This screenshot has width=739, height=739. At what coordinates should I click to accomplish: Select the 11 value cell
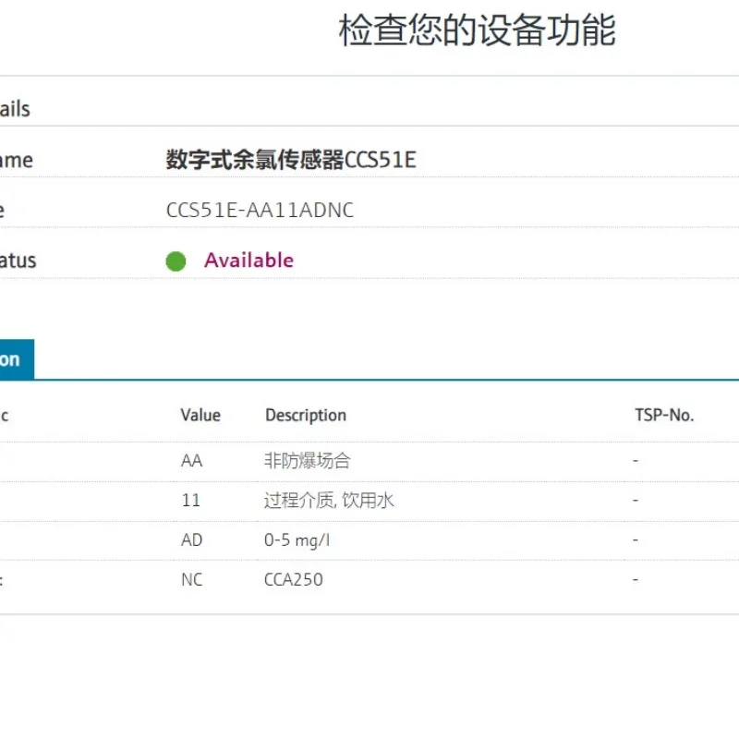(x=191, y=500)
